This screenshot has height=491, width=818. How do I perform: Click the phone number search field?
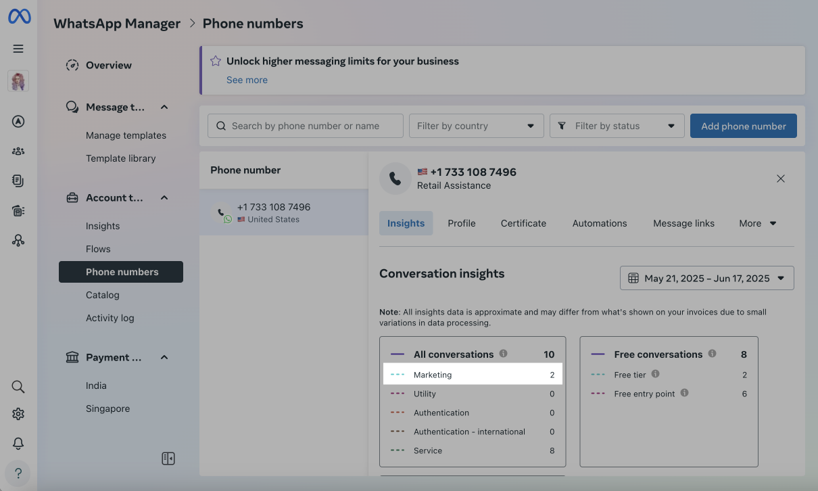(306, 126)
